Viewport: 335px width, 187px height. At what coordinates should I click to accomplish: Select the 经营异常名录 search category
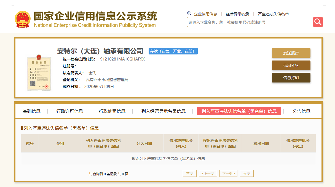[x=237, y=14]
